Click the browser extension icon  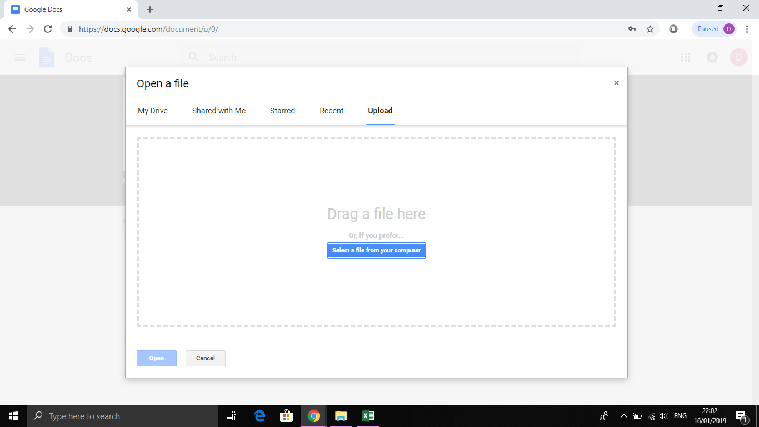point(673,29)
